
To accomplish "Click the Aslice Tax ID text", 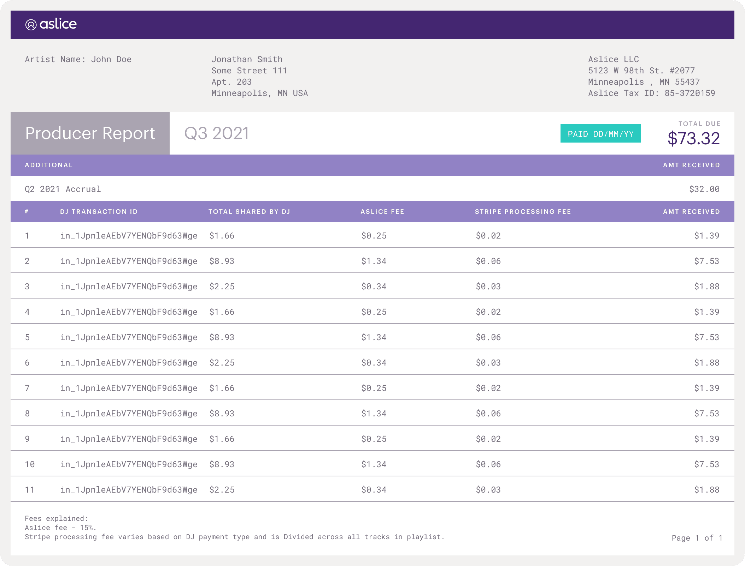I will click(x=651, y=93).
